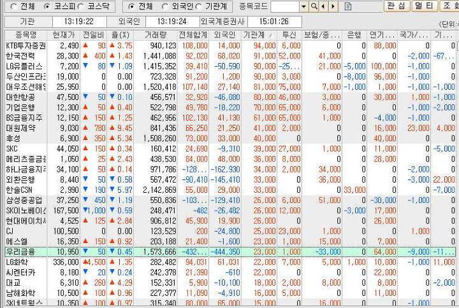This screenshot has width=459, height=308.
Task: Select the 대우조선해양 stock name
Action: (25, 87)
